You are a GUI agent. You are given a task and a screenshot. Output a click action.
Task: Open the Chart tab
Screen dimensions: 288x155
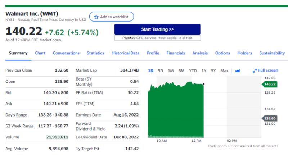point(40,53)
